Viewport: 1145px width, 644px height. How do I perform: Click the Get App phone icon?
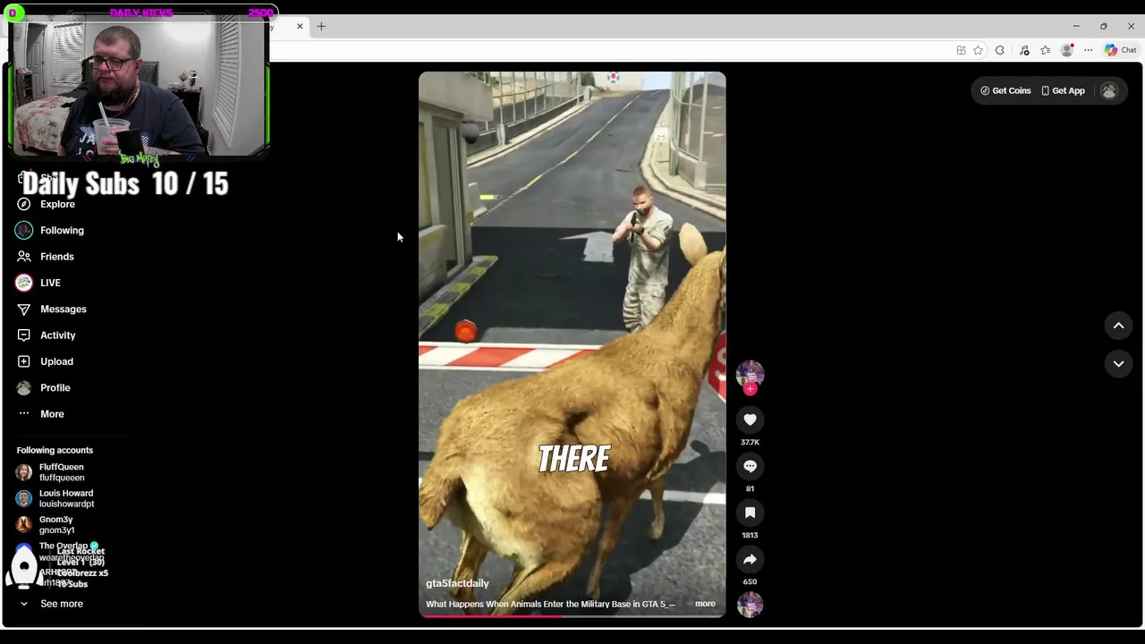(1045, 90)
